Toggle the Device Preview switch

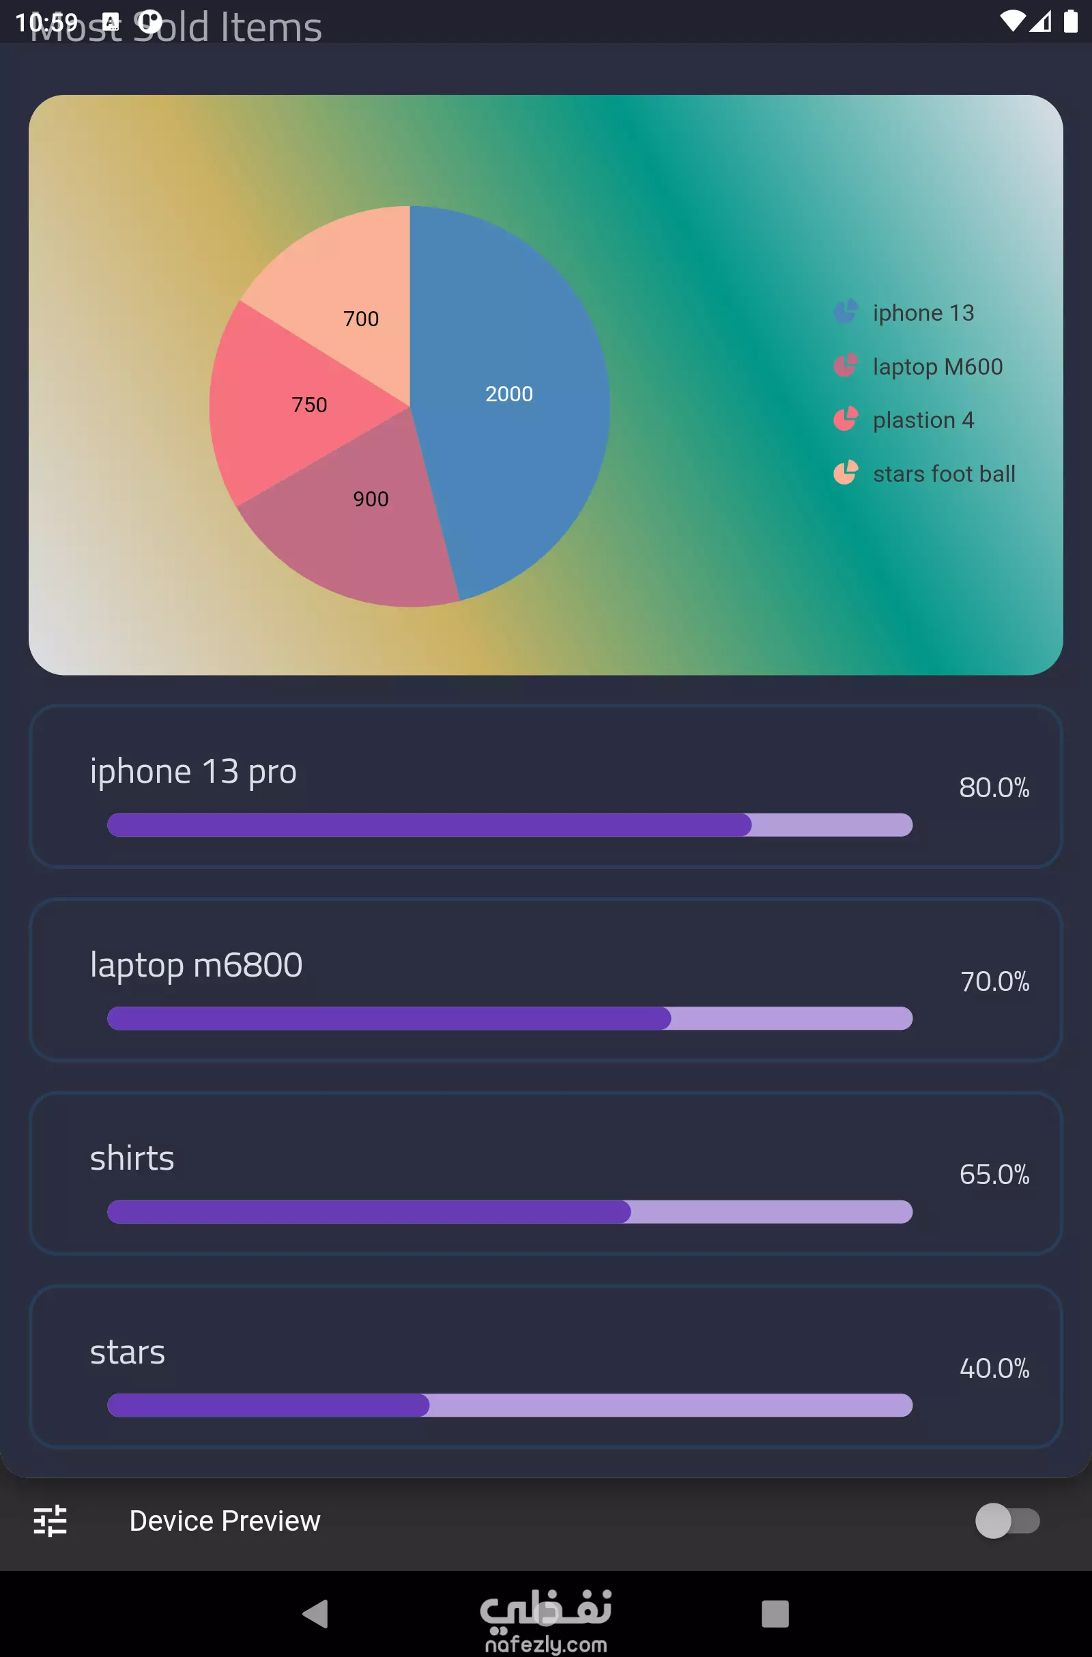point(1007,1521)
